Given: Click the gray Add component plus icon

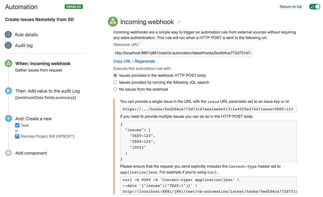Looking at the screenshot, I should pos(8,153).
